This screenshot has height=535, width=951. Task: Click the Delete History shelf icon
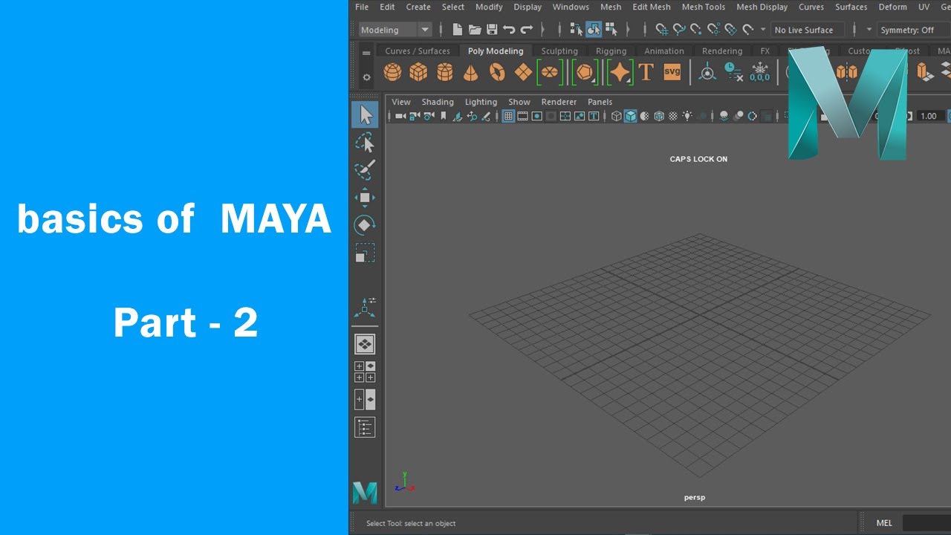[x=733, y=72]
